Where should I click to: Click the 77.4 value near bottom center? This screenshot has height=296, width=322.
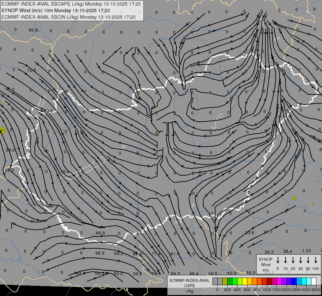156,254
